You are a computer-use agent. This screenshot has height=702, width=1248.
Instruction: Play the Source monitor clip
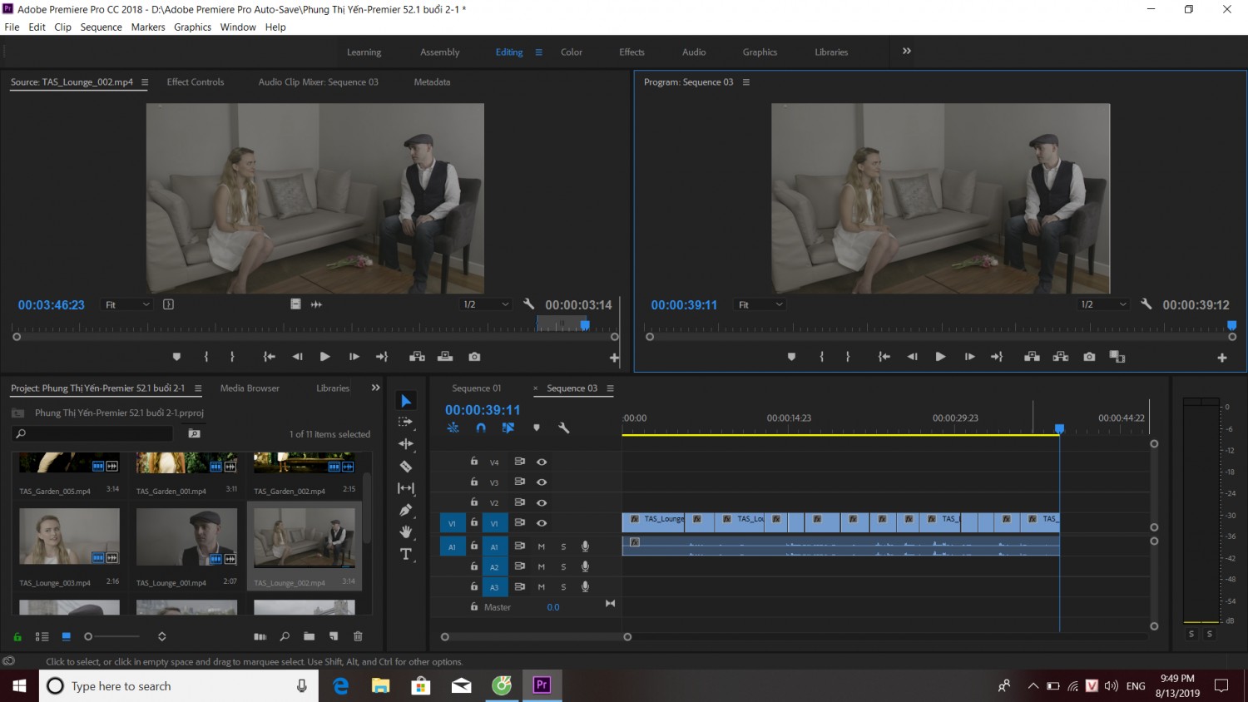pyautogui.click(x=325, y=357)
